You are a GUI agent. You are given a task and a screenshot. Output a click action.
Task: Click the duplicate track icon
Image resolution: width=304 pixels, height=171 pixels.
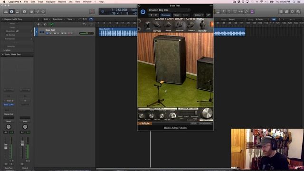pos(45,24)
